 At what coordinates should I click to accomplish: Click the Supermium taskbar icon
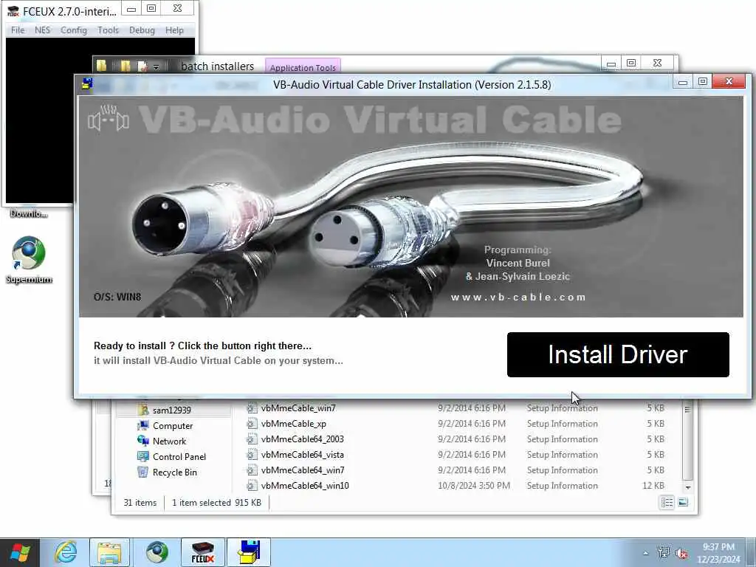[x=157, y=552]
